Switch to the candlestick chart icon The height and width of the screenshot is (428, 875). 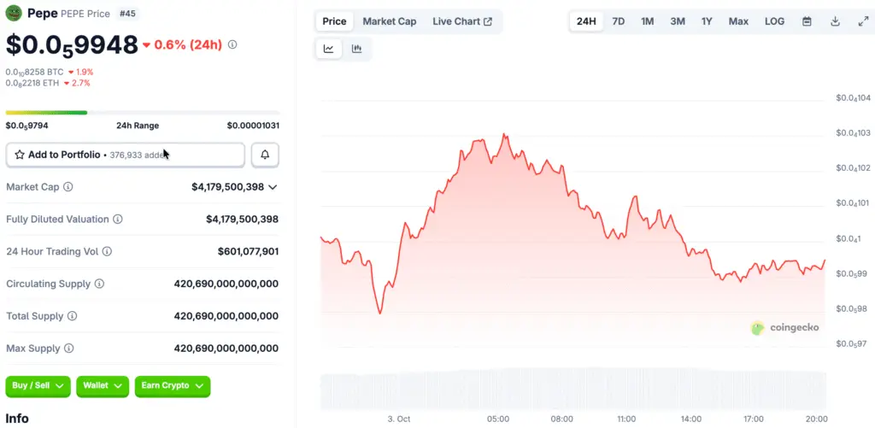[x=356, y=49]
